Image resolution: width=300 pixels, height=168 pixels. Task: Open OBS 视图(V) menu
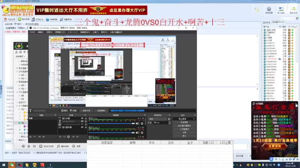[x=49, y=32]
